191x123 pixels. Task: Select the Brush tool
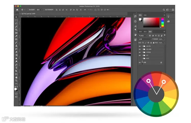click(16, 42)
